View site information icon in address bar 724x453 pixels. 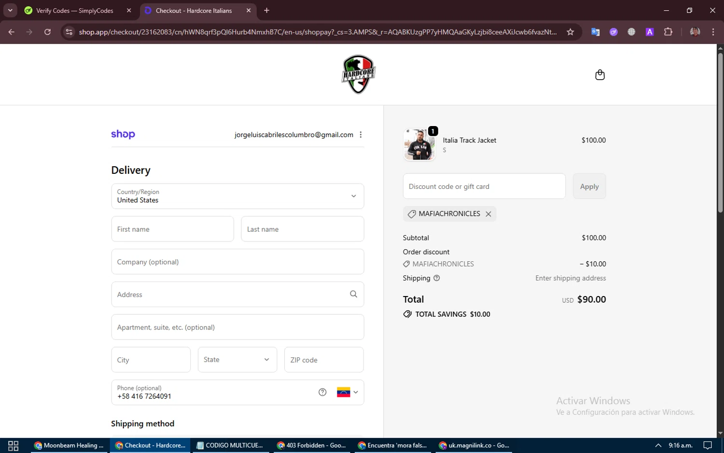tap(69, 32)
